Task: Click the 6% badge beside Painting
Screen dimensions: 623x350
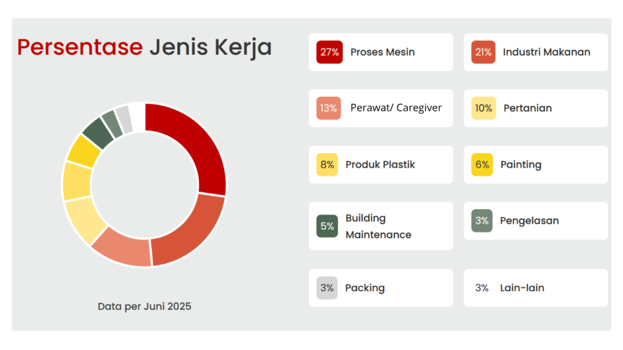Action: tap(482, 165)
